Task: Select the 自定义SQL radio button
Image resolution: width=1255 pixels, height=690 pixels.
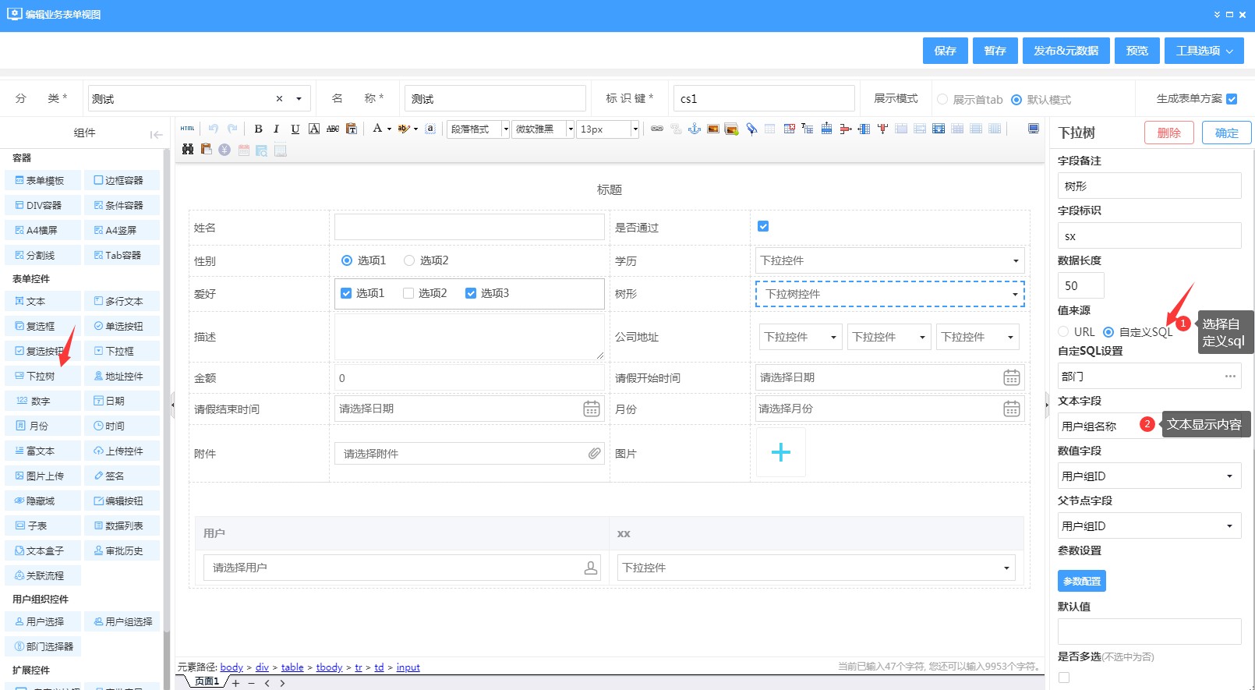Action: [x=1108, y=331]
